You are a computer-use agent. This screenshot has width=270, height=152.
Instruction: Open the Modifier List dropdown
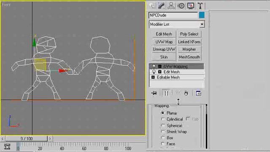pyautogui.click(x=202, y=24)
